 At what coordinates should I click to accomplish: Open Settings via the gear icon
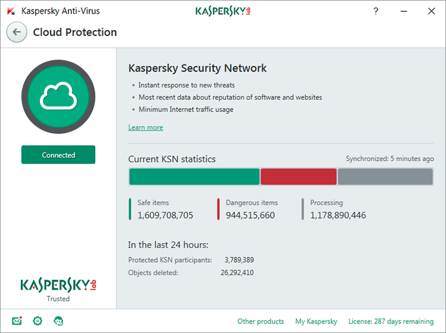point(37,321)
